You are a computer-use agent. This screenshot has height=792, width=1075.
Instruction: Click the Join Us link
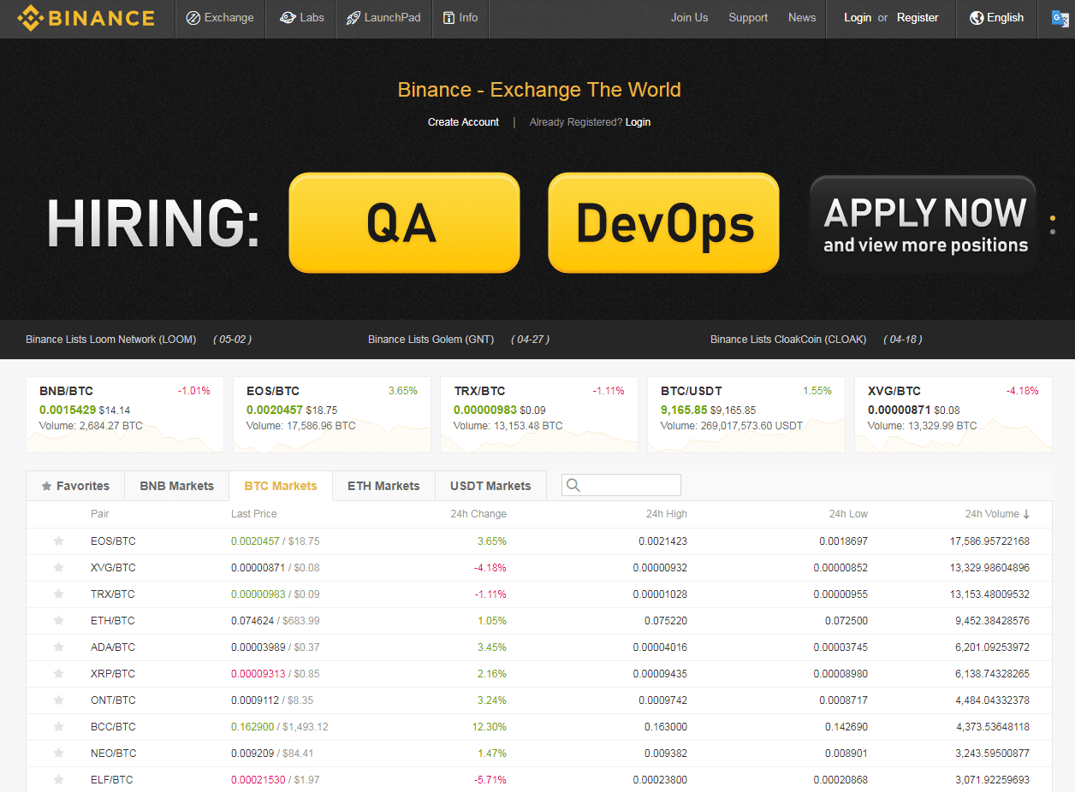pyautogui.click(x=689, y=18)
